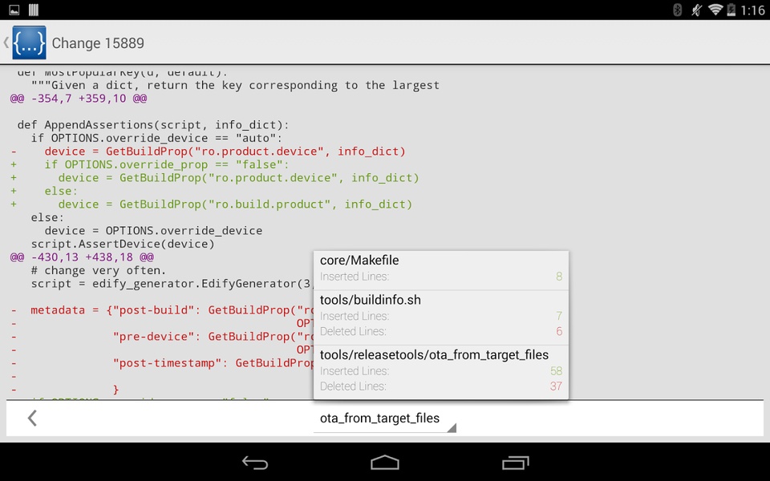Tap the def AppendAssertions(script, info_dict) line

coord(153,125)
